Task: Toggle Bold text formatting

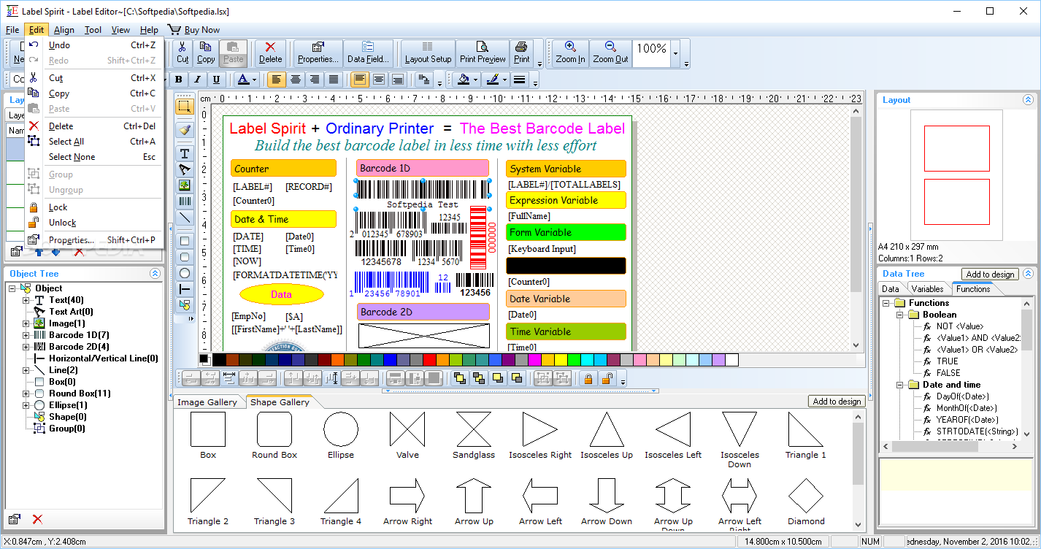Action: coord(178,80)
